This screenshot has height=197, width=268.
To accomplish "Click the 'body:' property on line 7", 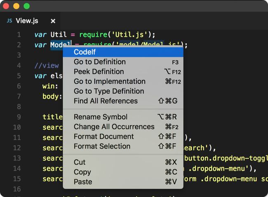I will (x=52, y=96).
